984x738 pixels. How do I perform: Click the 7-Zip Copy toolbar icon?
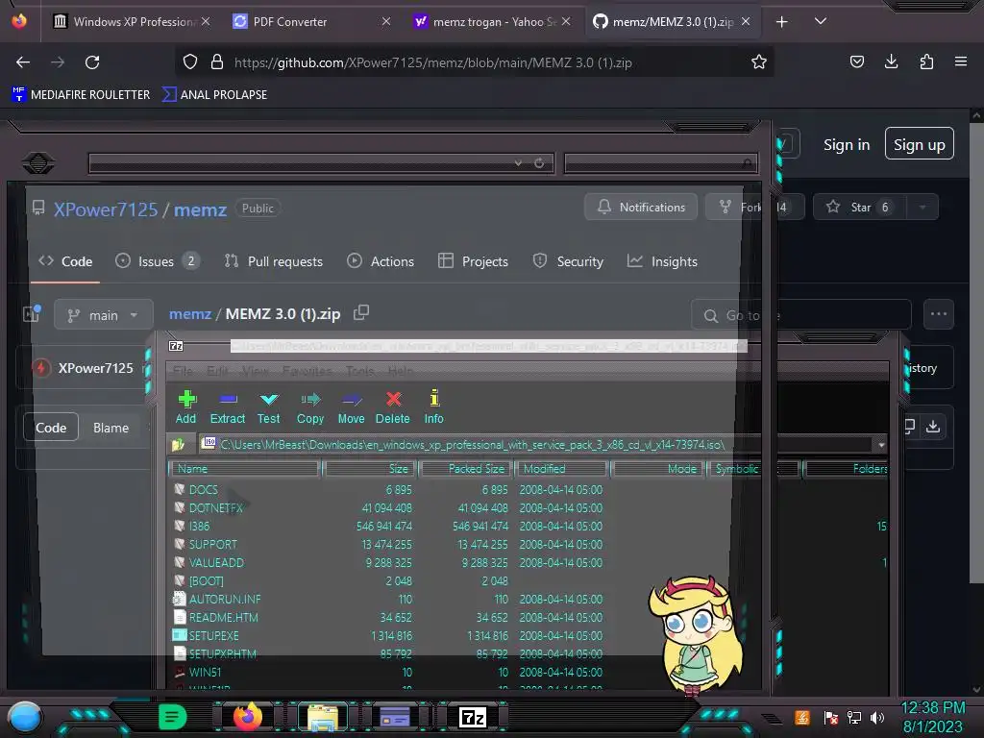pyautogui.click(x=310, y=406)
